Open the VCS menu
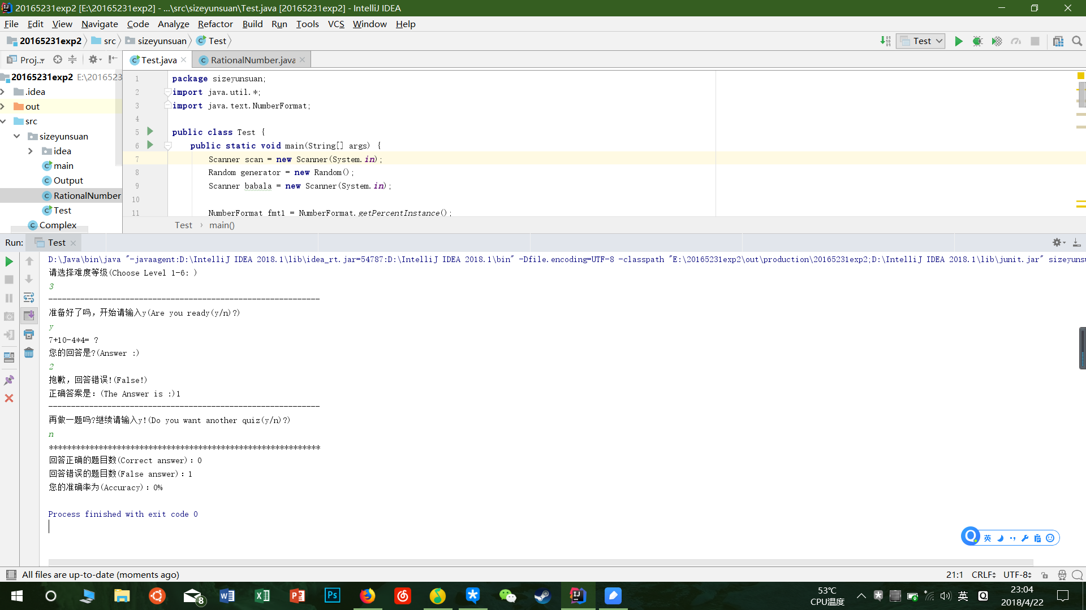The height and width of the screenshot is (610, 1086). pos(336,24)
